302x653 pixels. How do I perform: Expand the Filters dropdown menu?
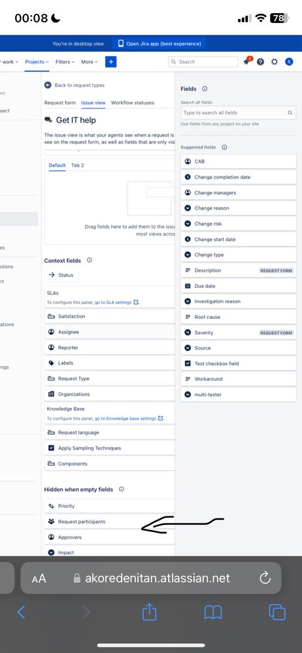[x=65, y=61]
